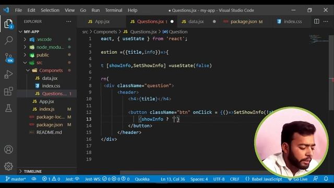Open the Testing beaker view
The height and width of the screenshot is (188, 334).
[8, 108]
